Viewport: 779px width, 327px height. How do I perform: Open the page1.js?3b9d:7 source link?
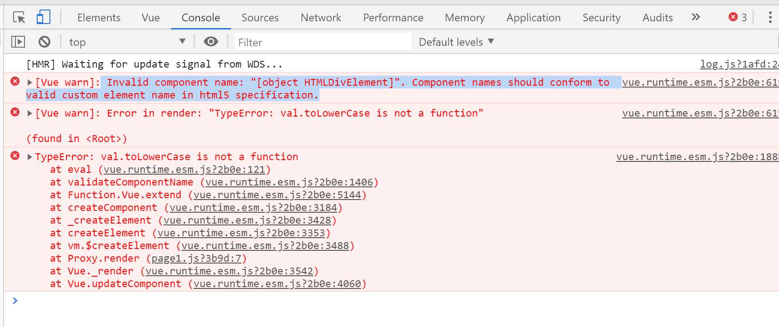196,259
